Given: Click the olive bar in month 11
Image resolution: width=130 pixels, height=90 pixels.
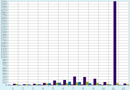Looking at the screenshot, I should [x=117, y=84].
